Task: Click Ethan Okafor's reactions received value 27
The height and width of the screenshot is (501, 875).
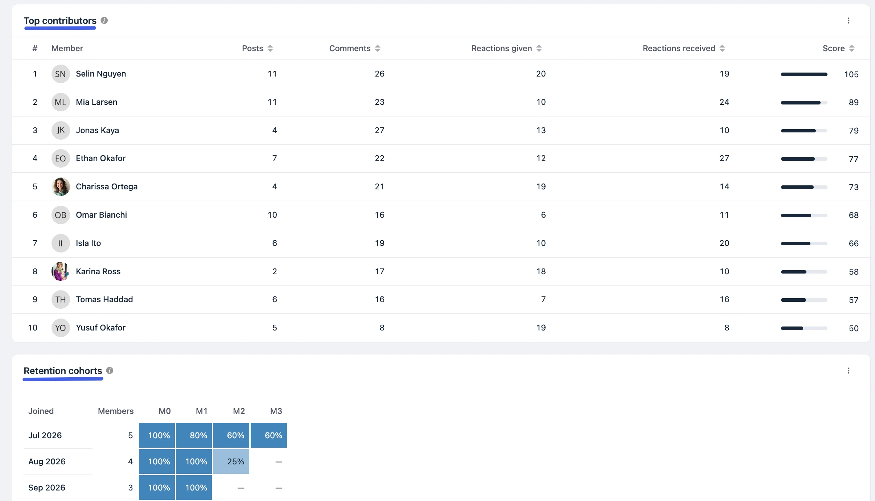Action: pos(724,158)
